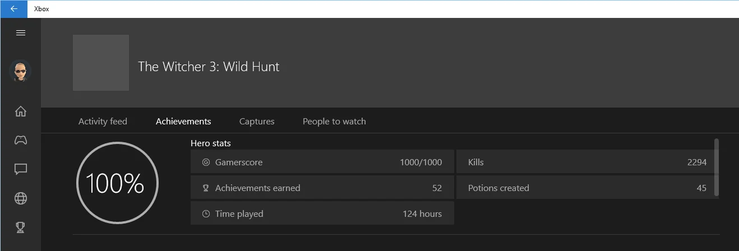Switch to the Captures tab
The height and width of the screenshot is (251, 739).
click(257, 121)
